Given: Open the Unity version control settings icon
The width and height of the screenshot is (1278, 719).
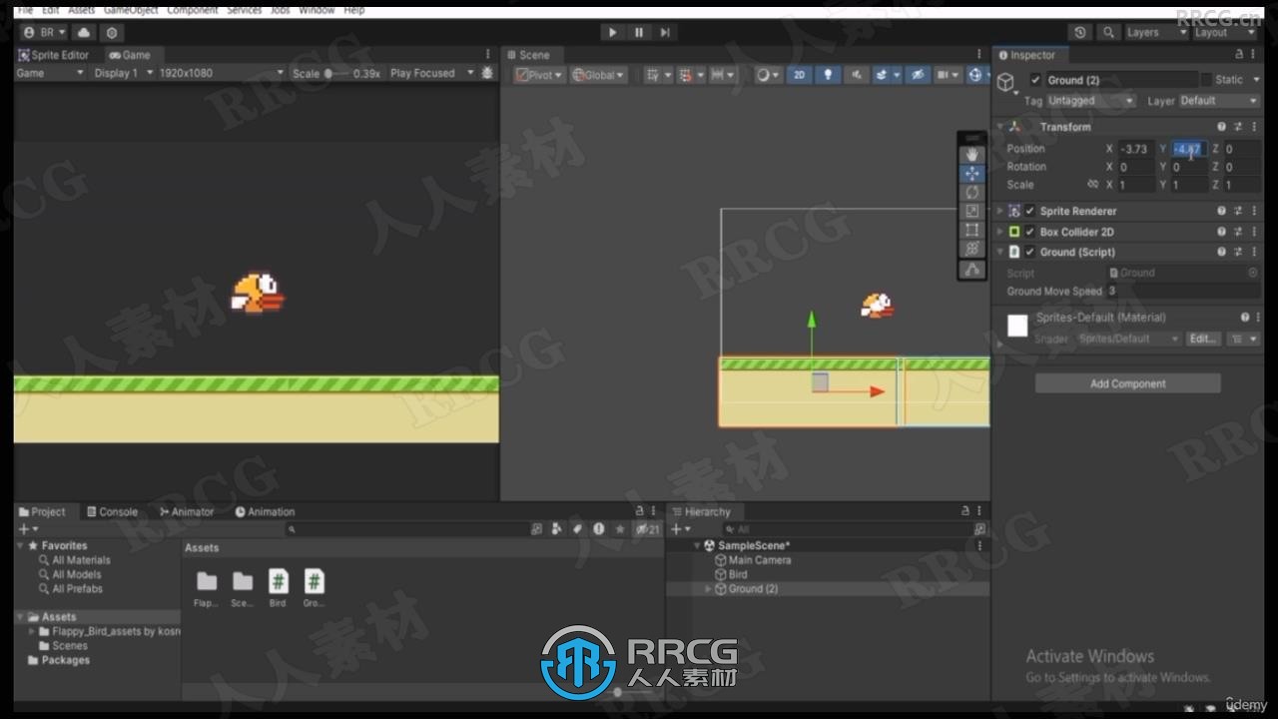Looking at the screenshot, I should 112,33.
